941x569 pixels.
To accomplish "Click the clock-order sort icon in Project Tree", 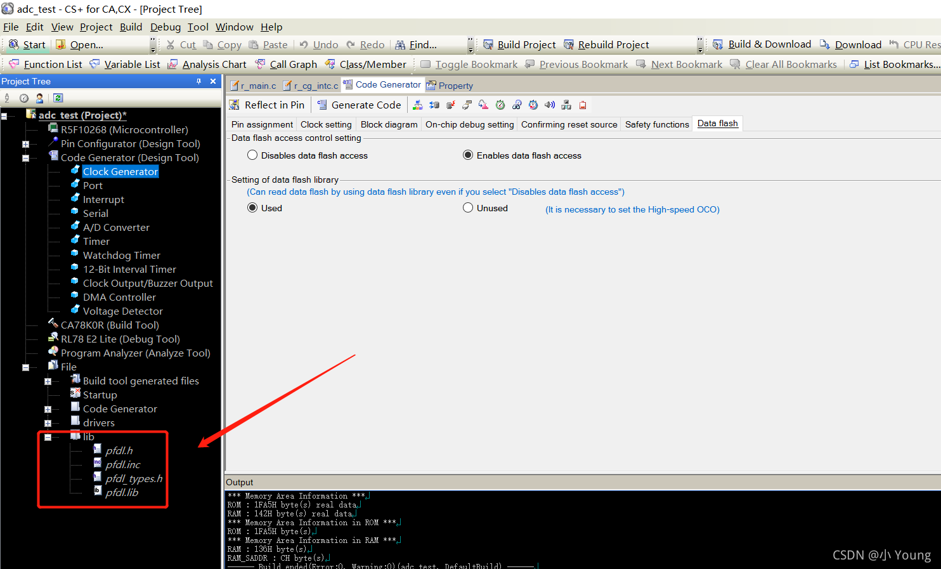I will coord(24,98).
